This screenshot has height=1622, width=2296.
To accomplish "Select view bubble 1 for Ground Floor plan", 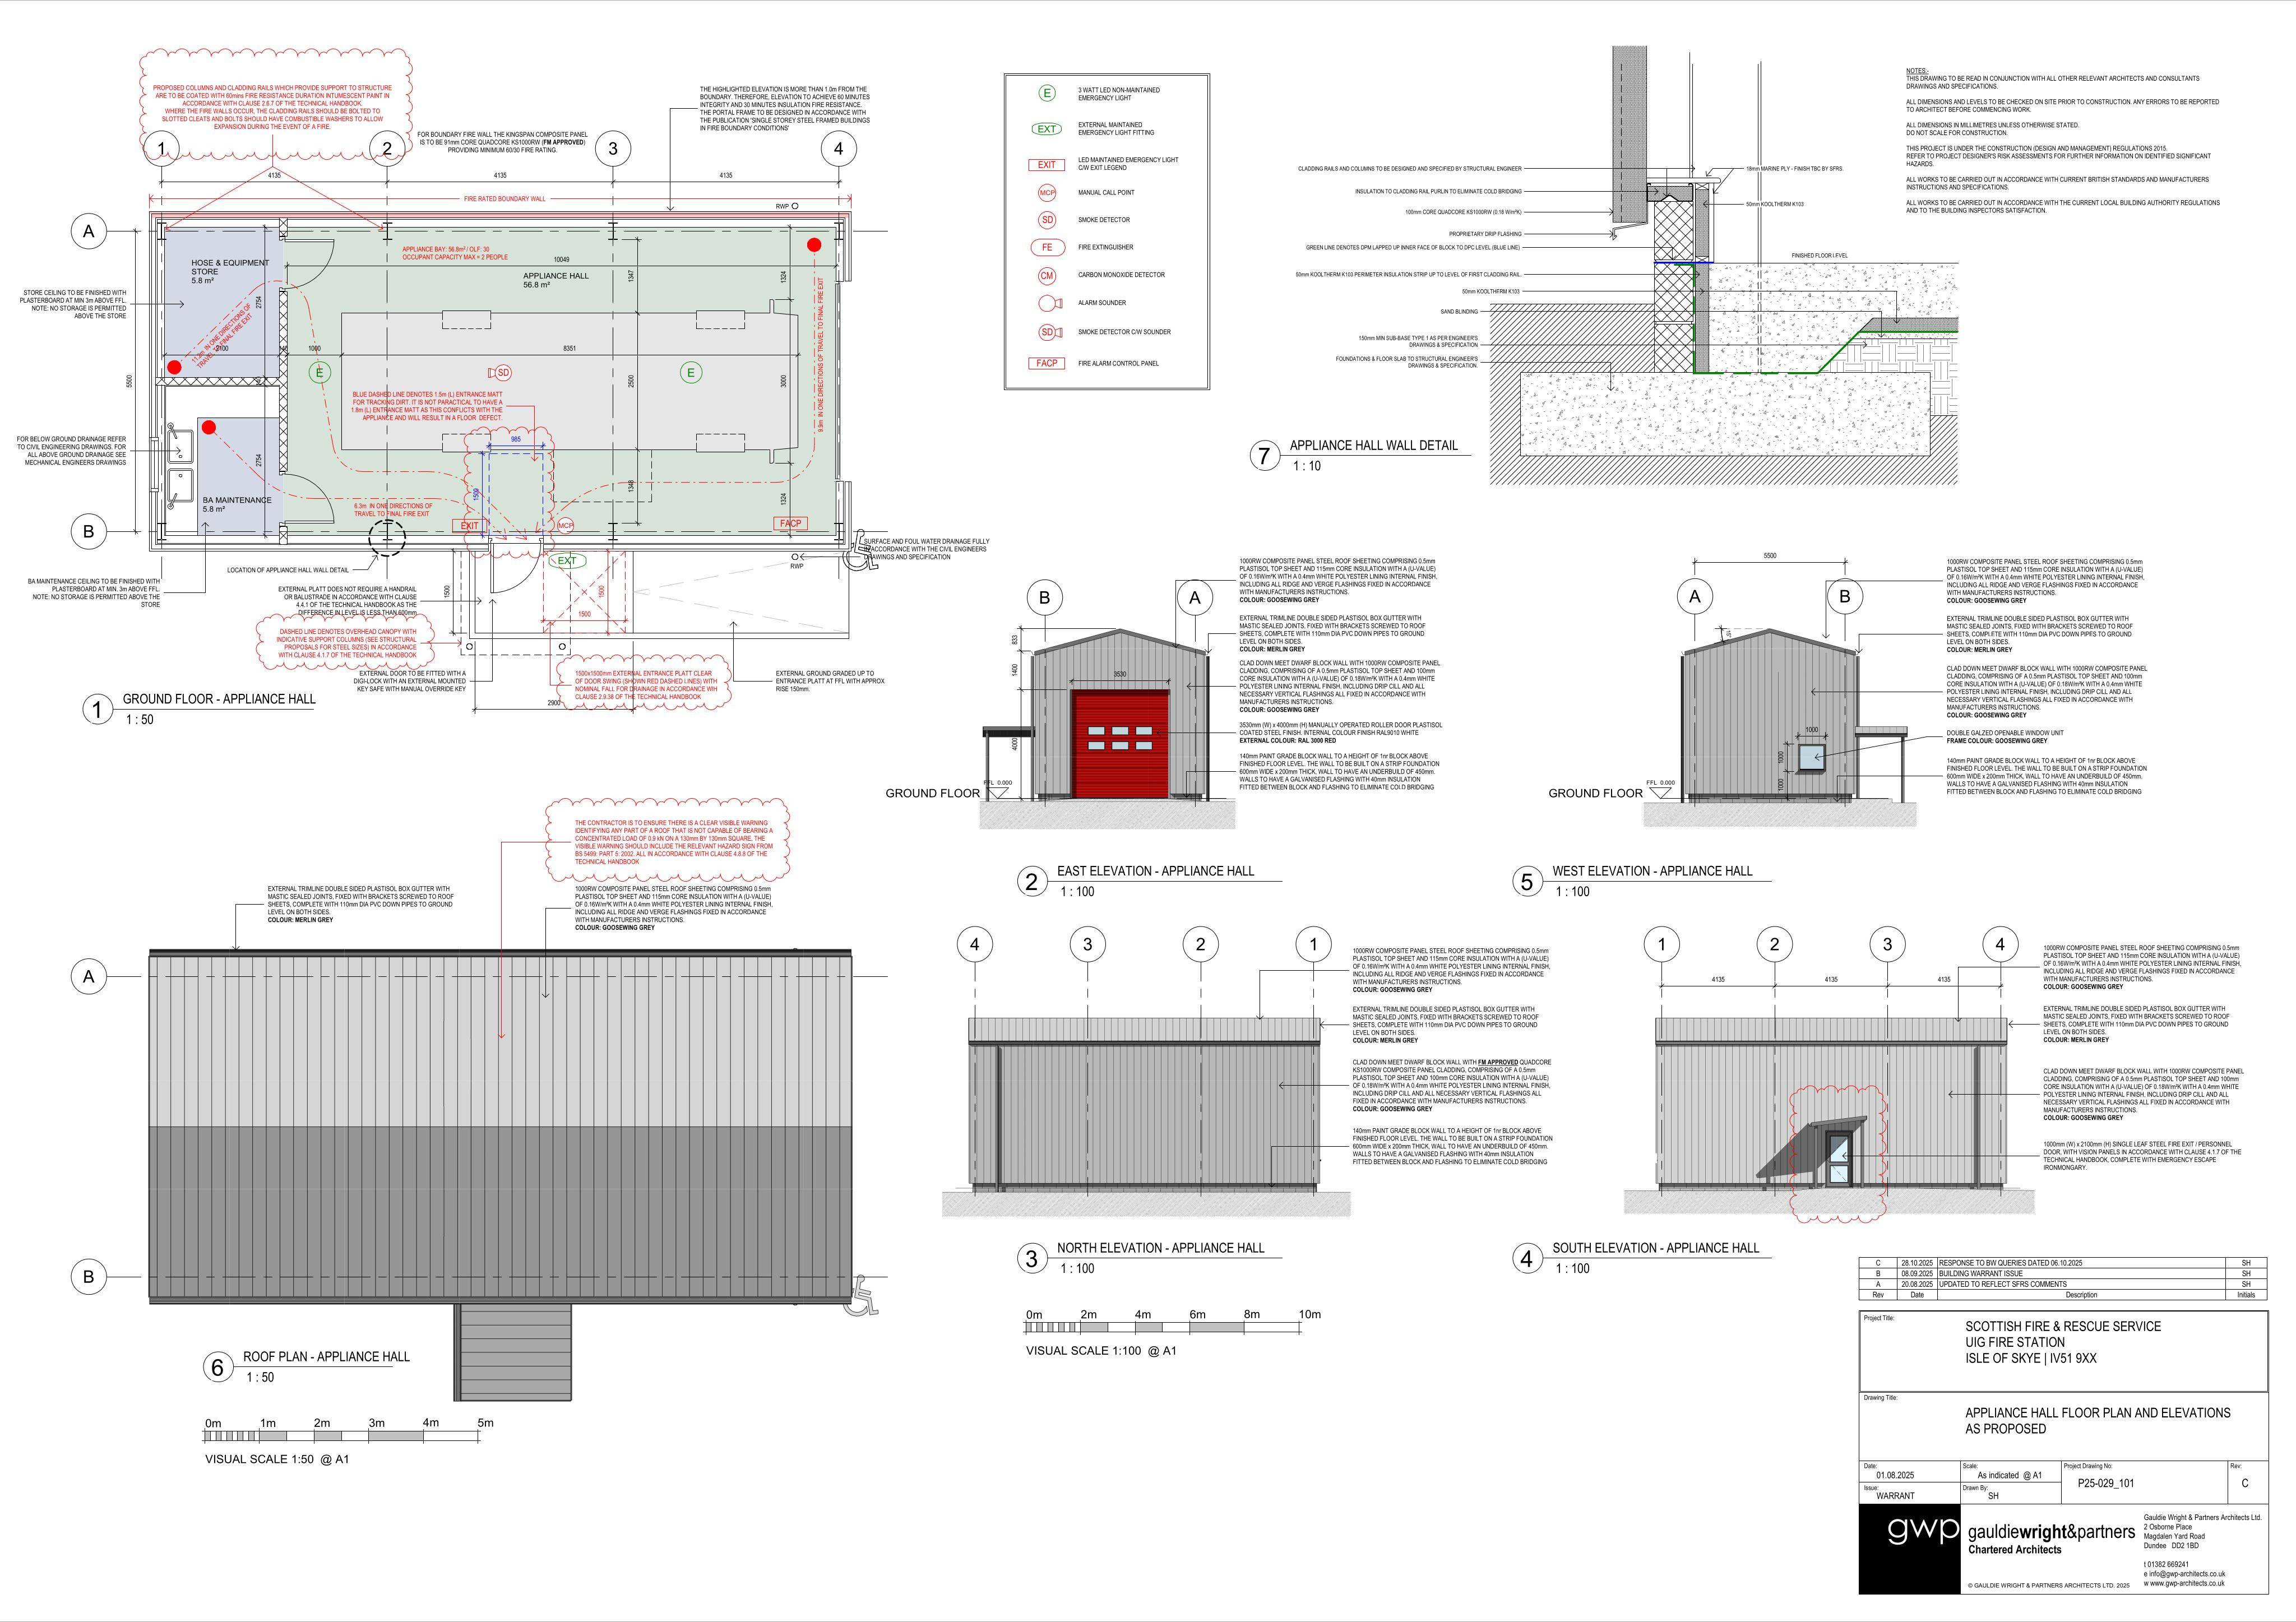I will [x=97, y=710].
